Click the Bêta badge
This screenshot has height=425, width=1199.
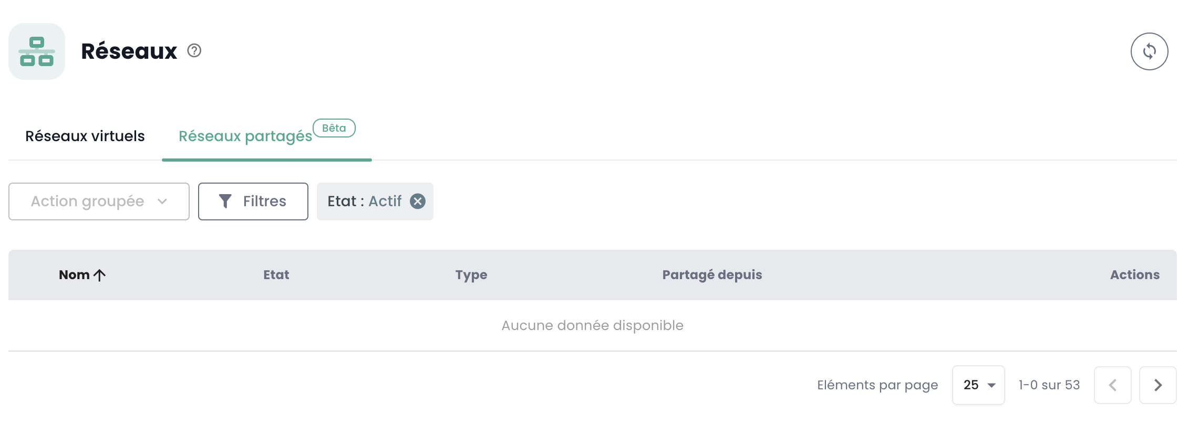tap(334, 128)
